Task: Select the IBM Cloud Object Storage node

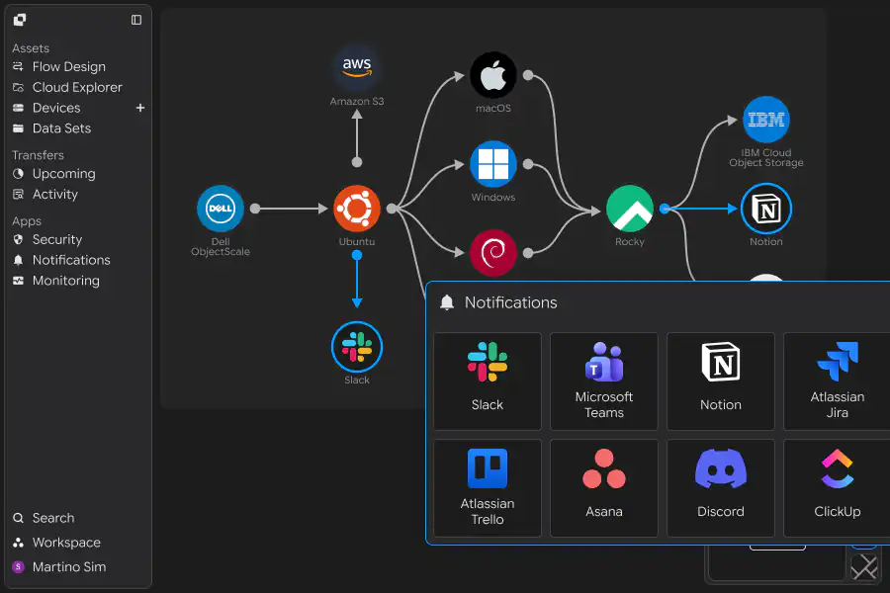Action: click(766, 120)
